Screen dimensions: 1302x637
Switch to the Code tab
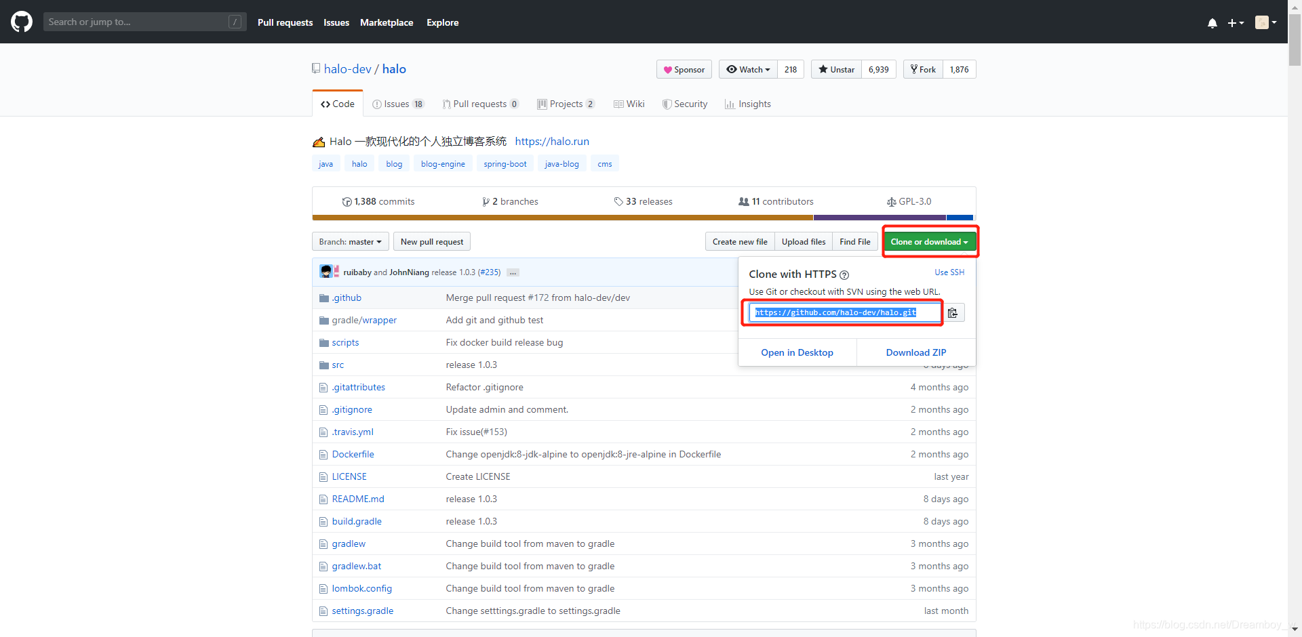coord(338,104)
